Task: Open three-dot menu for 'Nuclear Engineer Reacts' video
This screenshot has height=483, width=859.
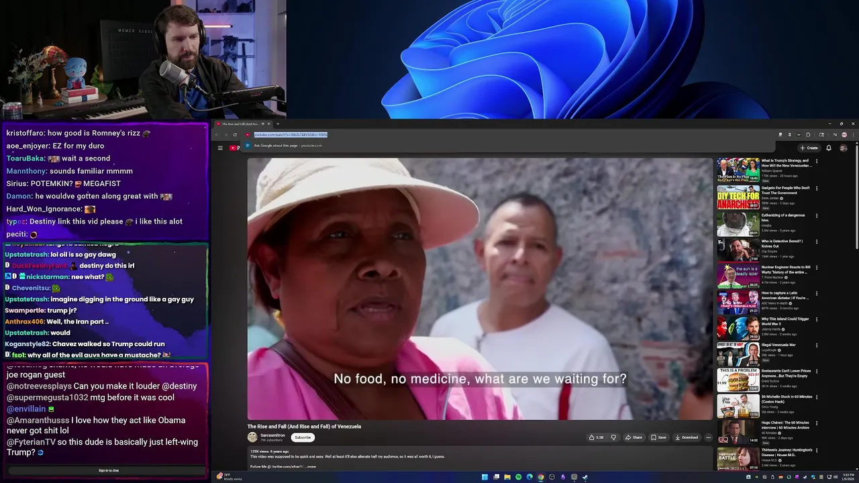Action: click(x=817, y=267)
